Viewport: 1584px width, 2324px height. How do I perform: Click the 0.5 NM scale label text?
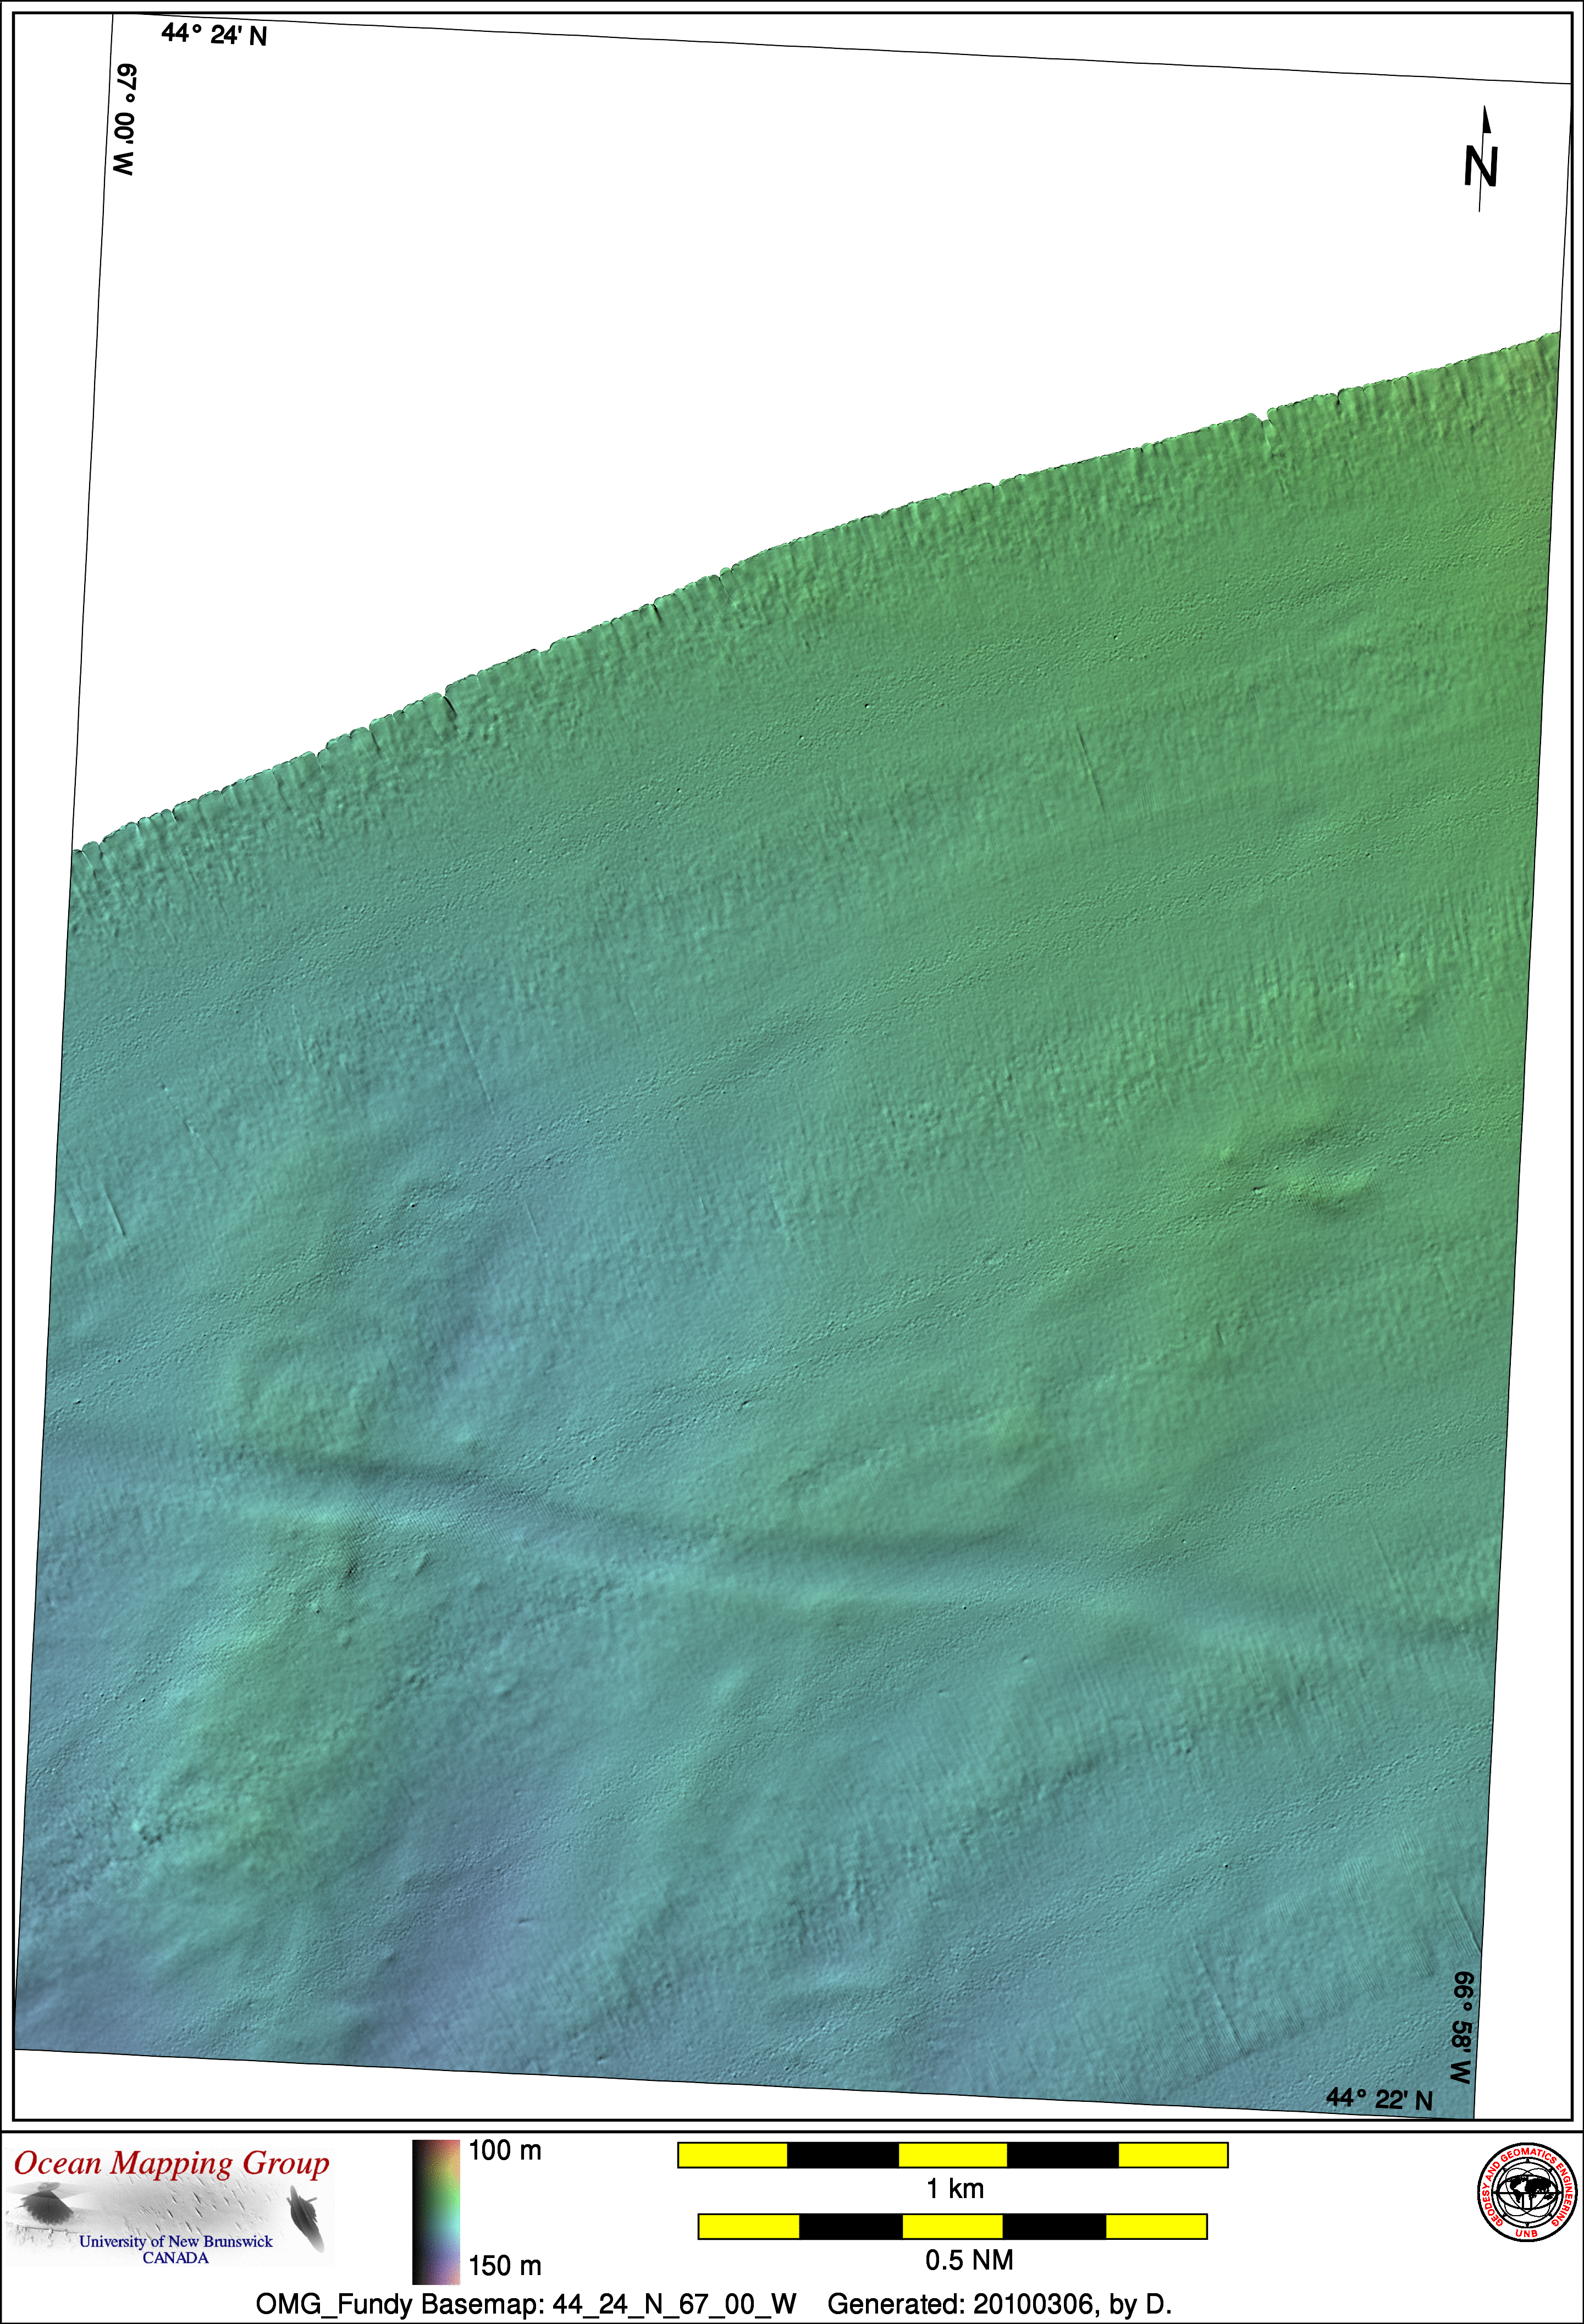pyautogui.click(x=968, y=2260)
